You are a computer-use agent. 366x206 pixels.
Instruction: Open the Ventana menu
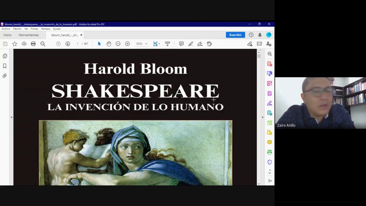[45, 29]
